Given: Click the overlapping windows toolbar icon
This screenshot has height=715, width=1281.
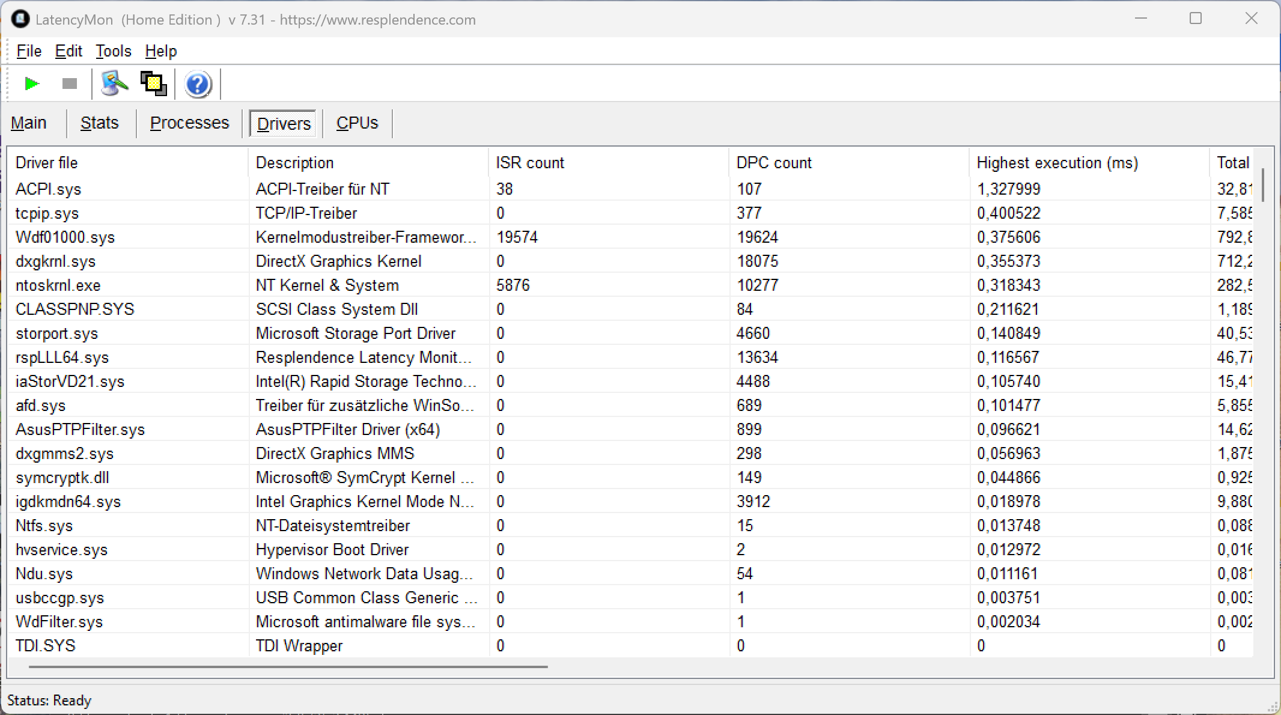Looking at the screenshot, I should (x=153, y=84).
